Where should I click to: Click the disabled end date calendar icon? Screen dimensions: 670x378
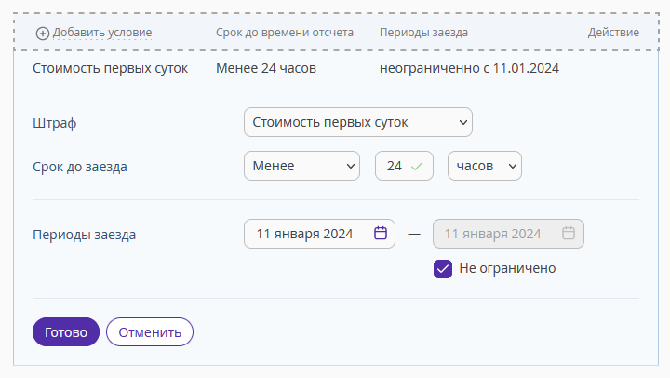569,234
